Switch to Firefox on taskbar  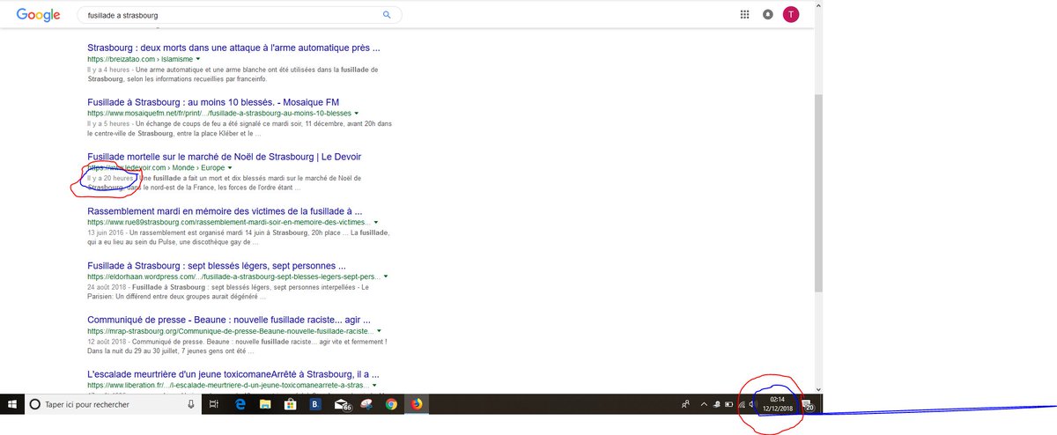[x=417, y=405]
